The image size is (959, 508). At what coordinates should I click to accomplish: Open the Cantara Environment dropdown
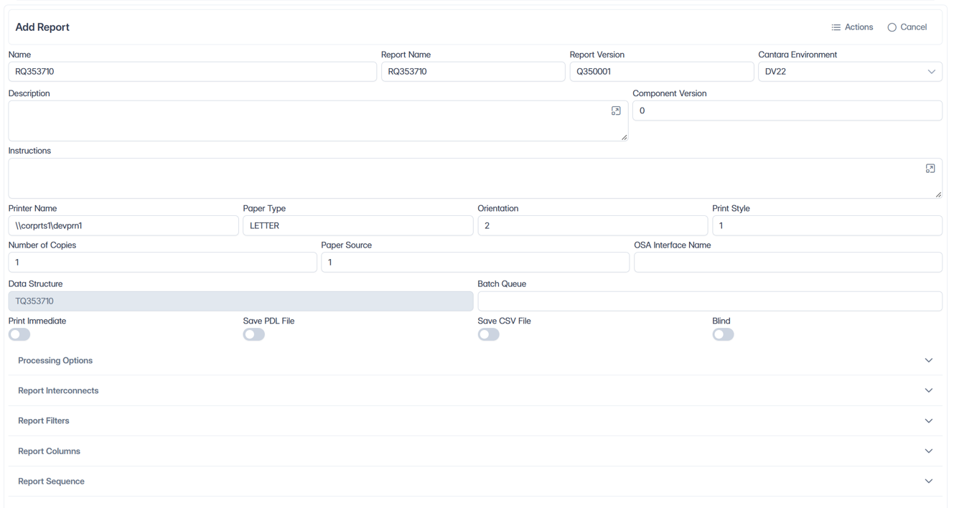click(850, 72)
